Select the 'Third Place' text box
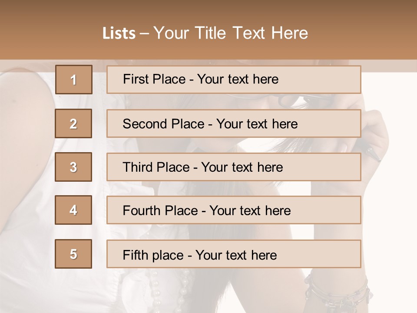This screenshot has height=313, width=417. tap(234, 167)
